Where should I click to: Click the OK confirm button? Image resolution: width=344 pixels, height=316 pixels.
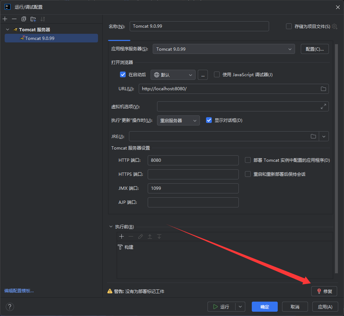coord(265,307)
